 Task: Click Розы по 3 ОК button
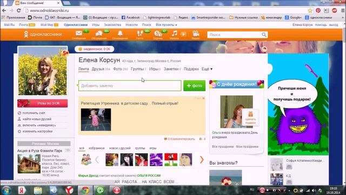pyautogui.click(x=43, y=103)
